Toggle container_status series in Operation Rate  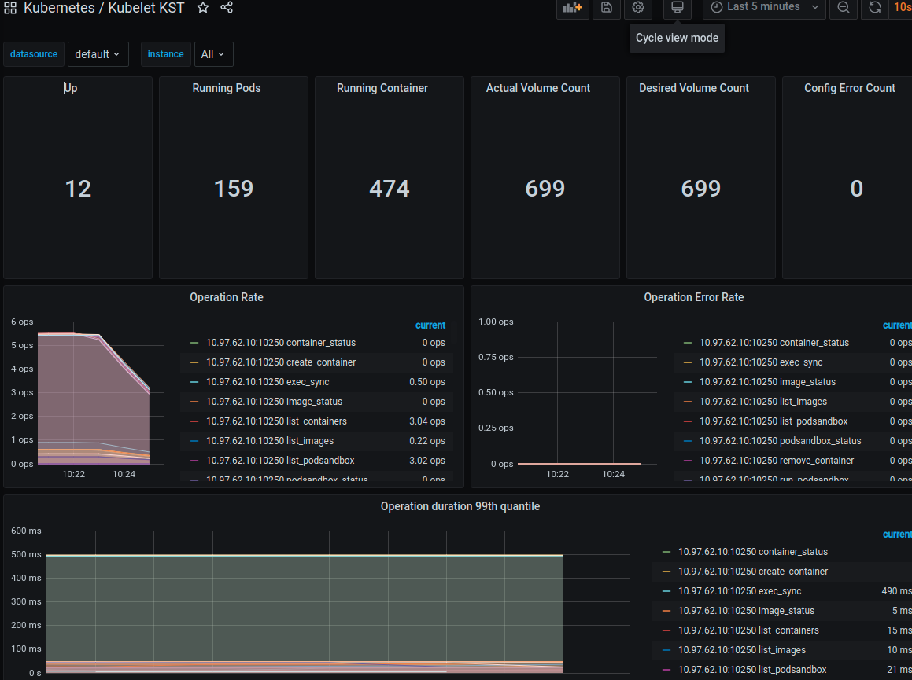281,342
